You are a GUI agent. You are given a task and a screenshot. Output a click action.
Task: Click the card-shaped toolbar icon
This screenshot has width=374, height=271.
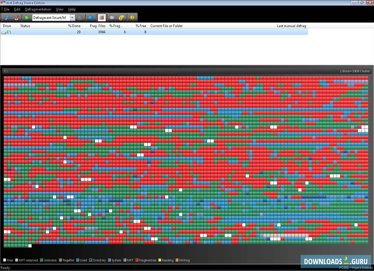[112, 18]
